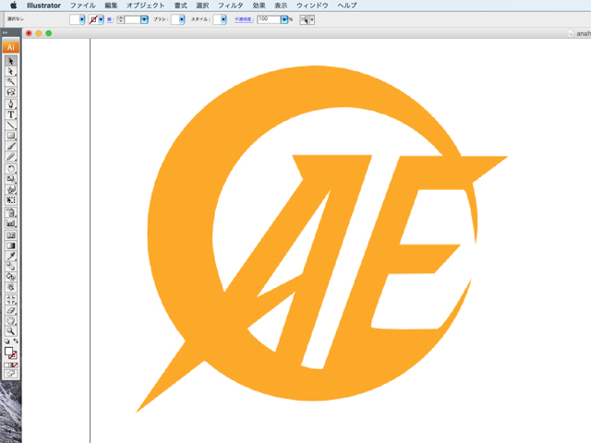Select the Rectangle tool
This screenshot has height=443, width=591.
tap(10, 136)
